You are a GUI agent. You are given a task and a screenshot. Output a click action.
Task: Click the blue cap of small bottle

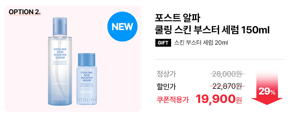87,60
